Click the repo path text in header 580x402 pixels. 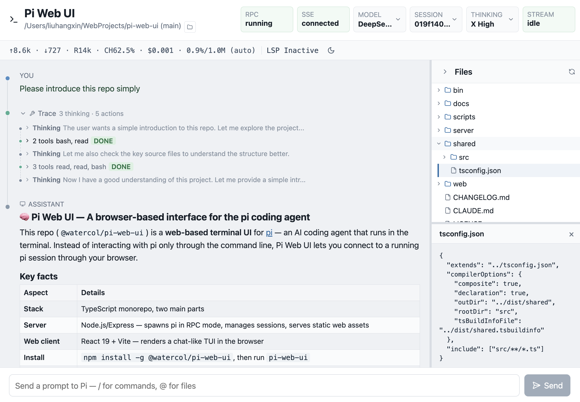[x=103, y=26]
